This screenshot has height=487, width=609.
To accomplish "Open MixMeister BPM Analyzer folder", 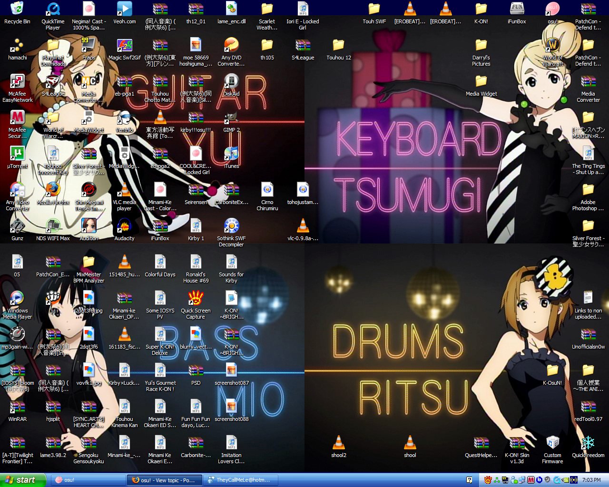I will click(x=88, y=269).
